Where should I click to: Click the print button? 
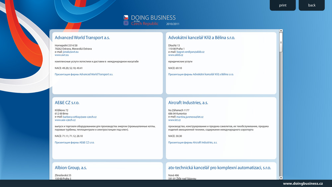coord(283,5)
